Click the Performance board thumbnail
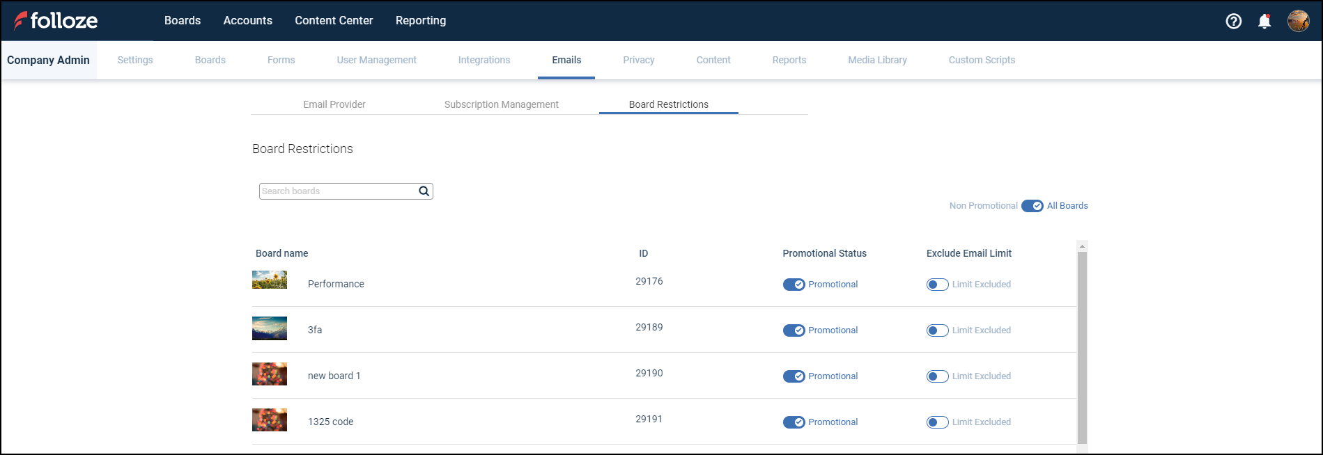The image size is (1323, 455). (270, 280)
